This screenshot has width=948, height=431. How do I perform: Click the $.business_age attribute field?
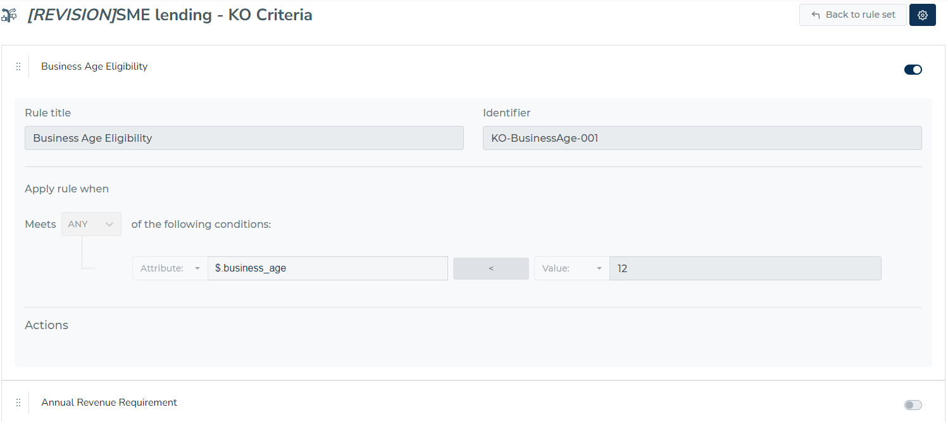click(x=328, y=268)
